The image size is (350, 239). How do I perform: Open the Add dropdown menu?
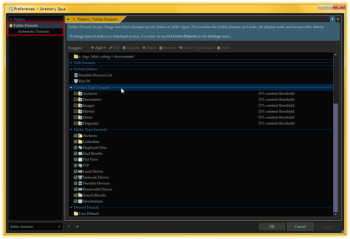pyautogui.click(x=98, y=48)
